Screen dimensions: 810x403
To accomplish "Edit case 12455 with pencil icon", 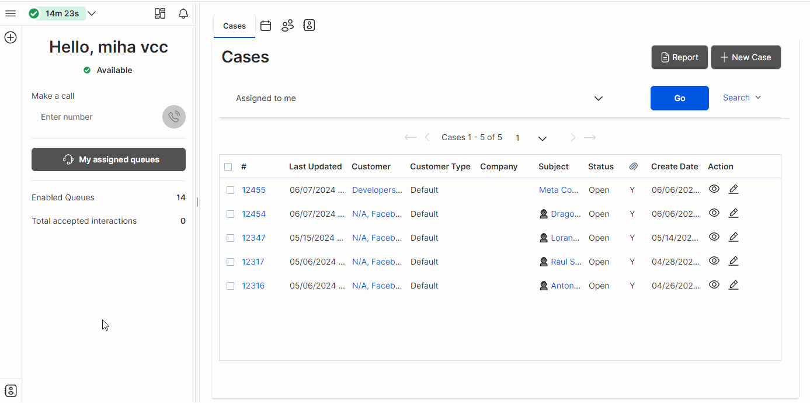I will pos(733,189).
